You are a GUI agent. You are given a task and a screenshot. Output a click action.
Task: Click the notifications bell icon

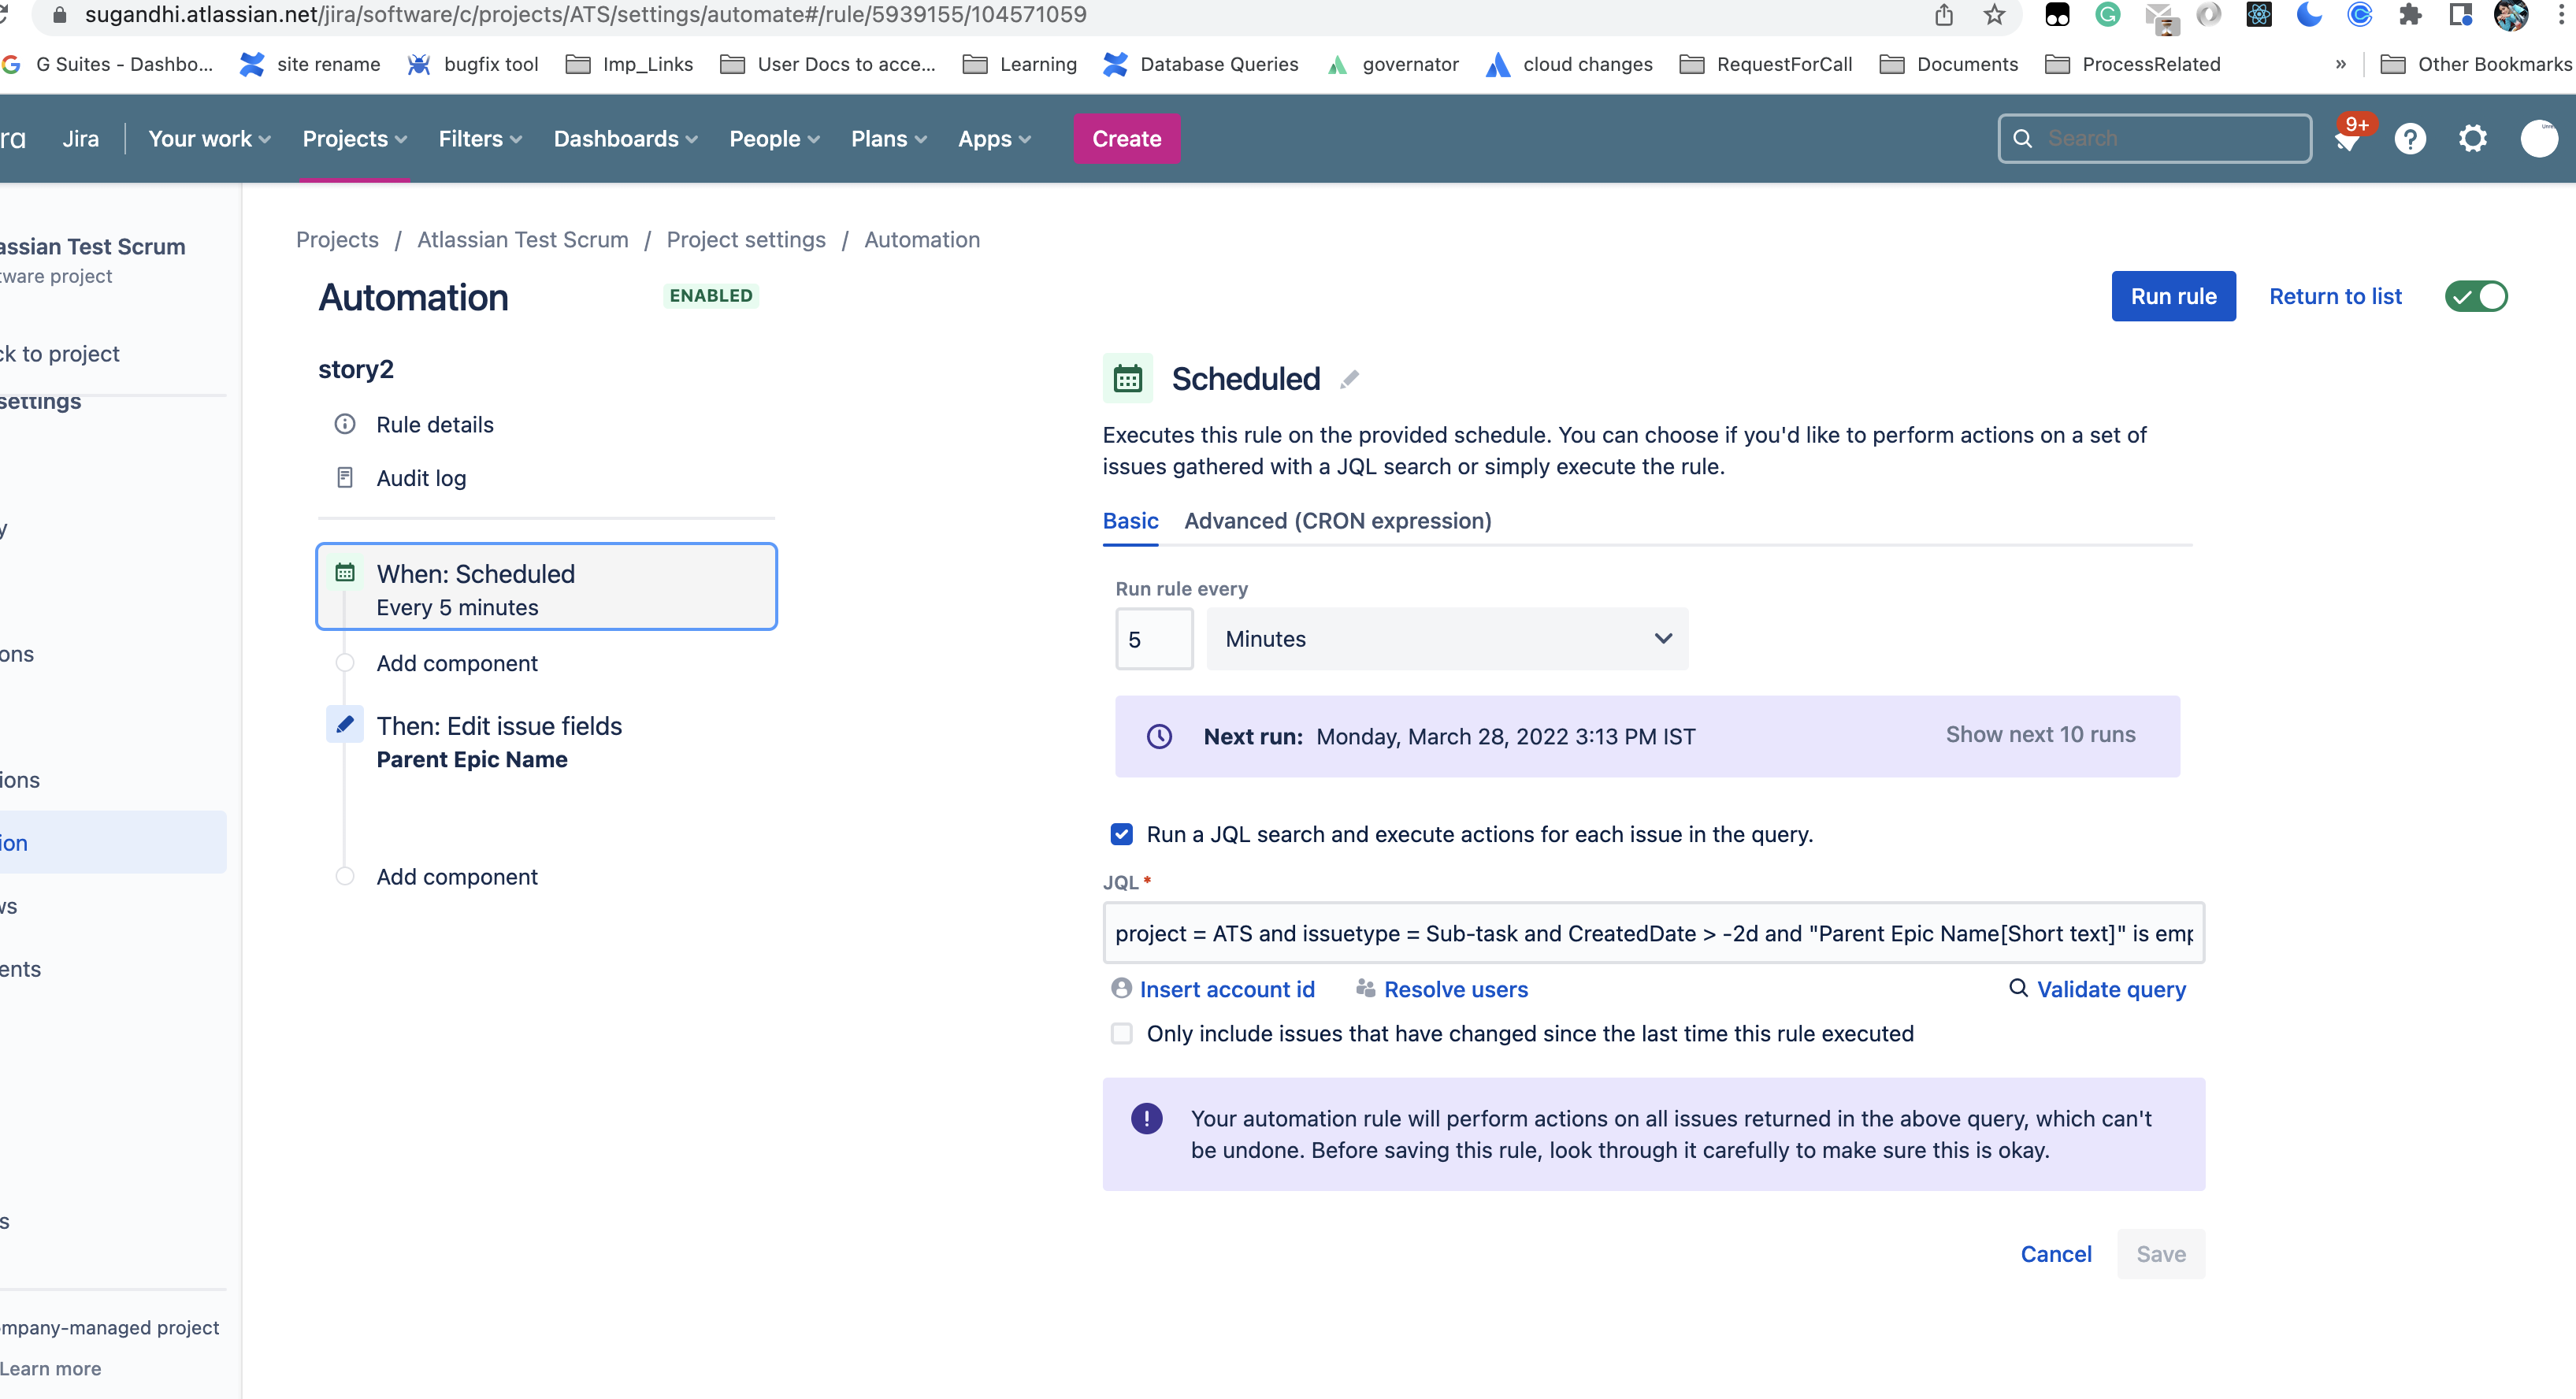[x=2347, y=140]
